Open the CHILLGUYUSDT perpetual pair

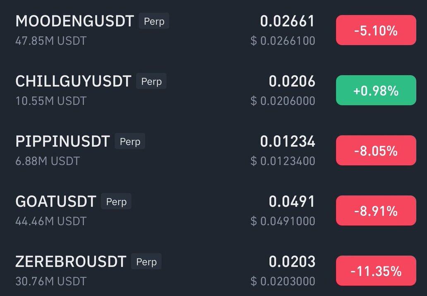[73, 81]
